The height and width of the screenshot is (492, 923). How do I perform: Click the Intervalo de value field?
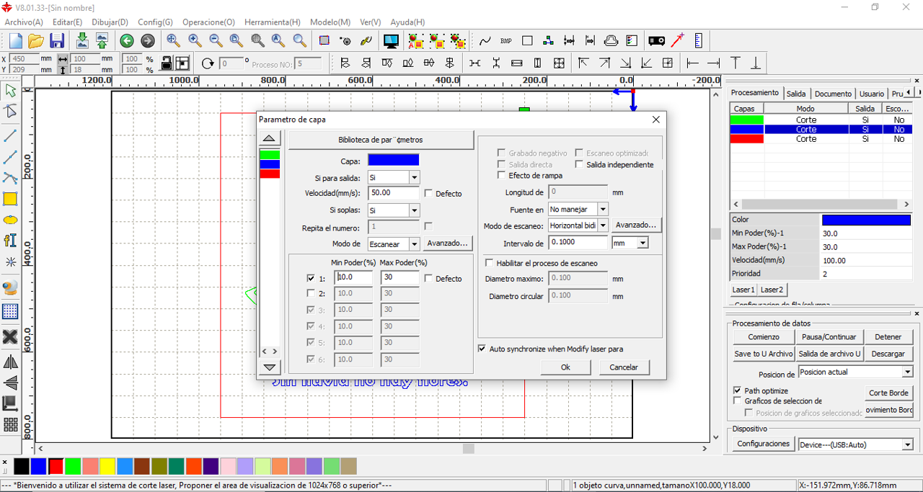coord(579,243)
